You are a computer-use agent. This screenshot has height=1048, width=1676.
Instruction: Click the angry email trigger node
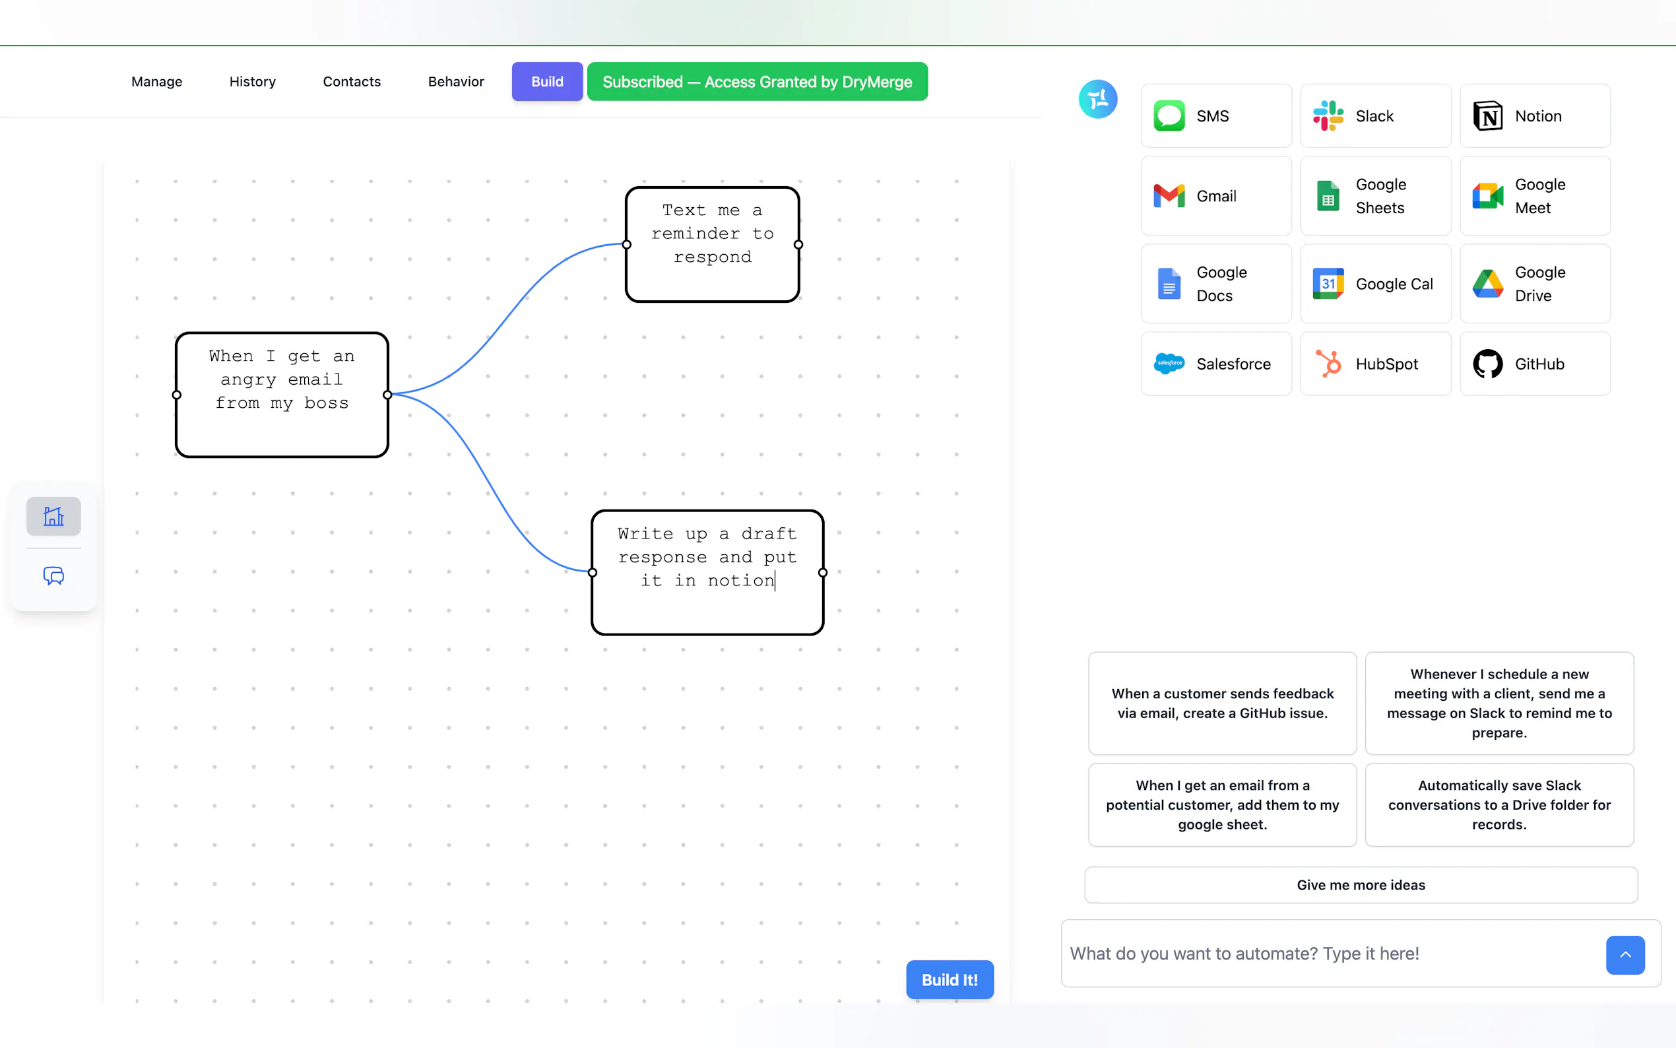[281, 395]
